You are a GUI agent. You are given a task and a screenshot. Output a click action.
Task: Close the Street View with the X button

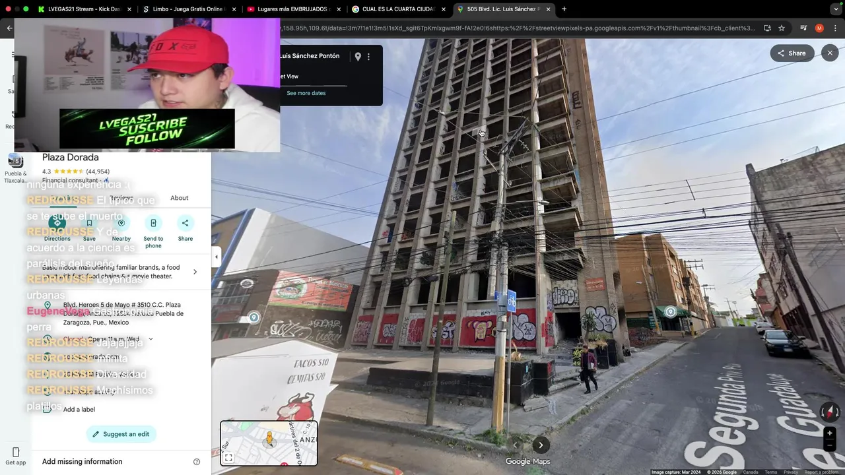[830, 53]
